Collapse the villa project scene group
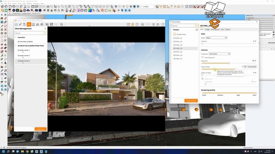The height and width of the screenshot is (154, 275). 16,46
